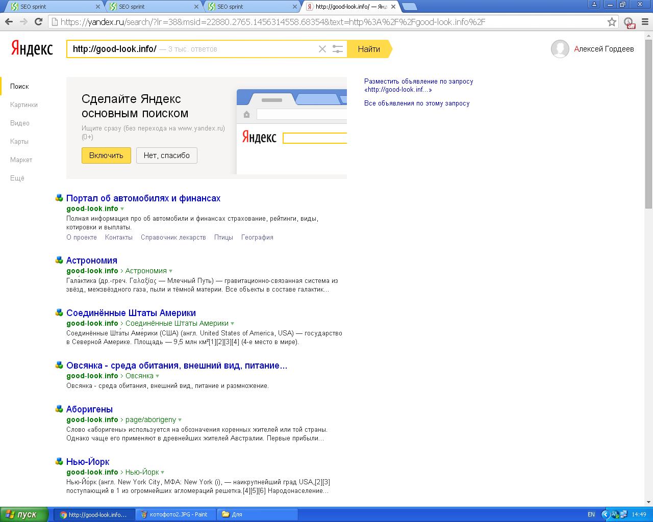Close the good-look.info Yandex tab
Screen dimensions: 653x522
(393, 7)
